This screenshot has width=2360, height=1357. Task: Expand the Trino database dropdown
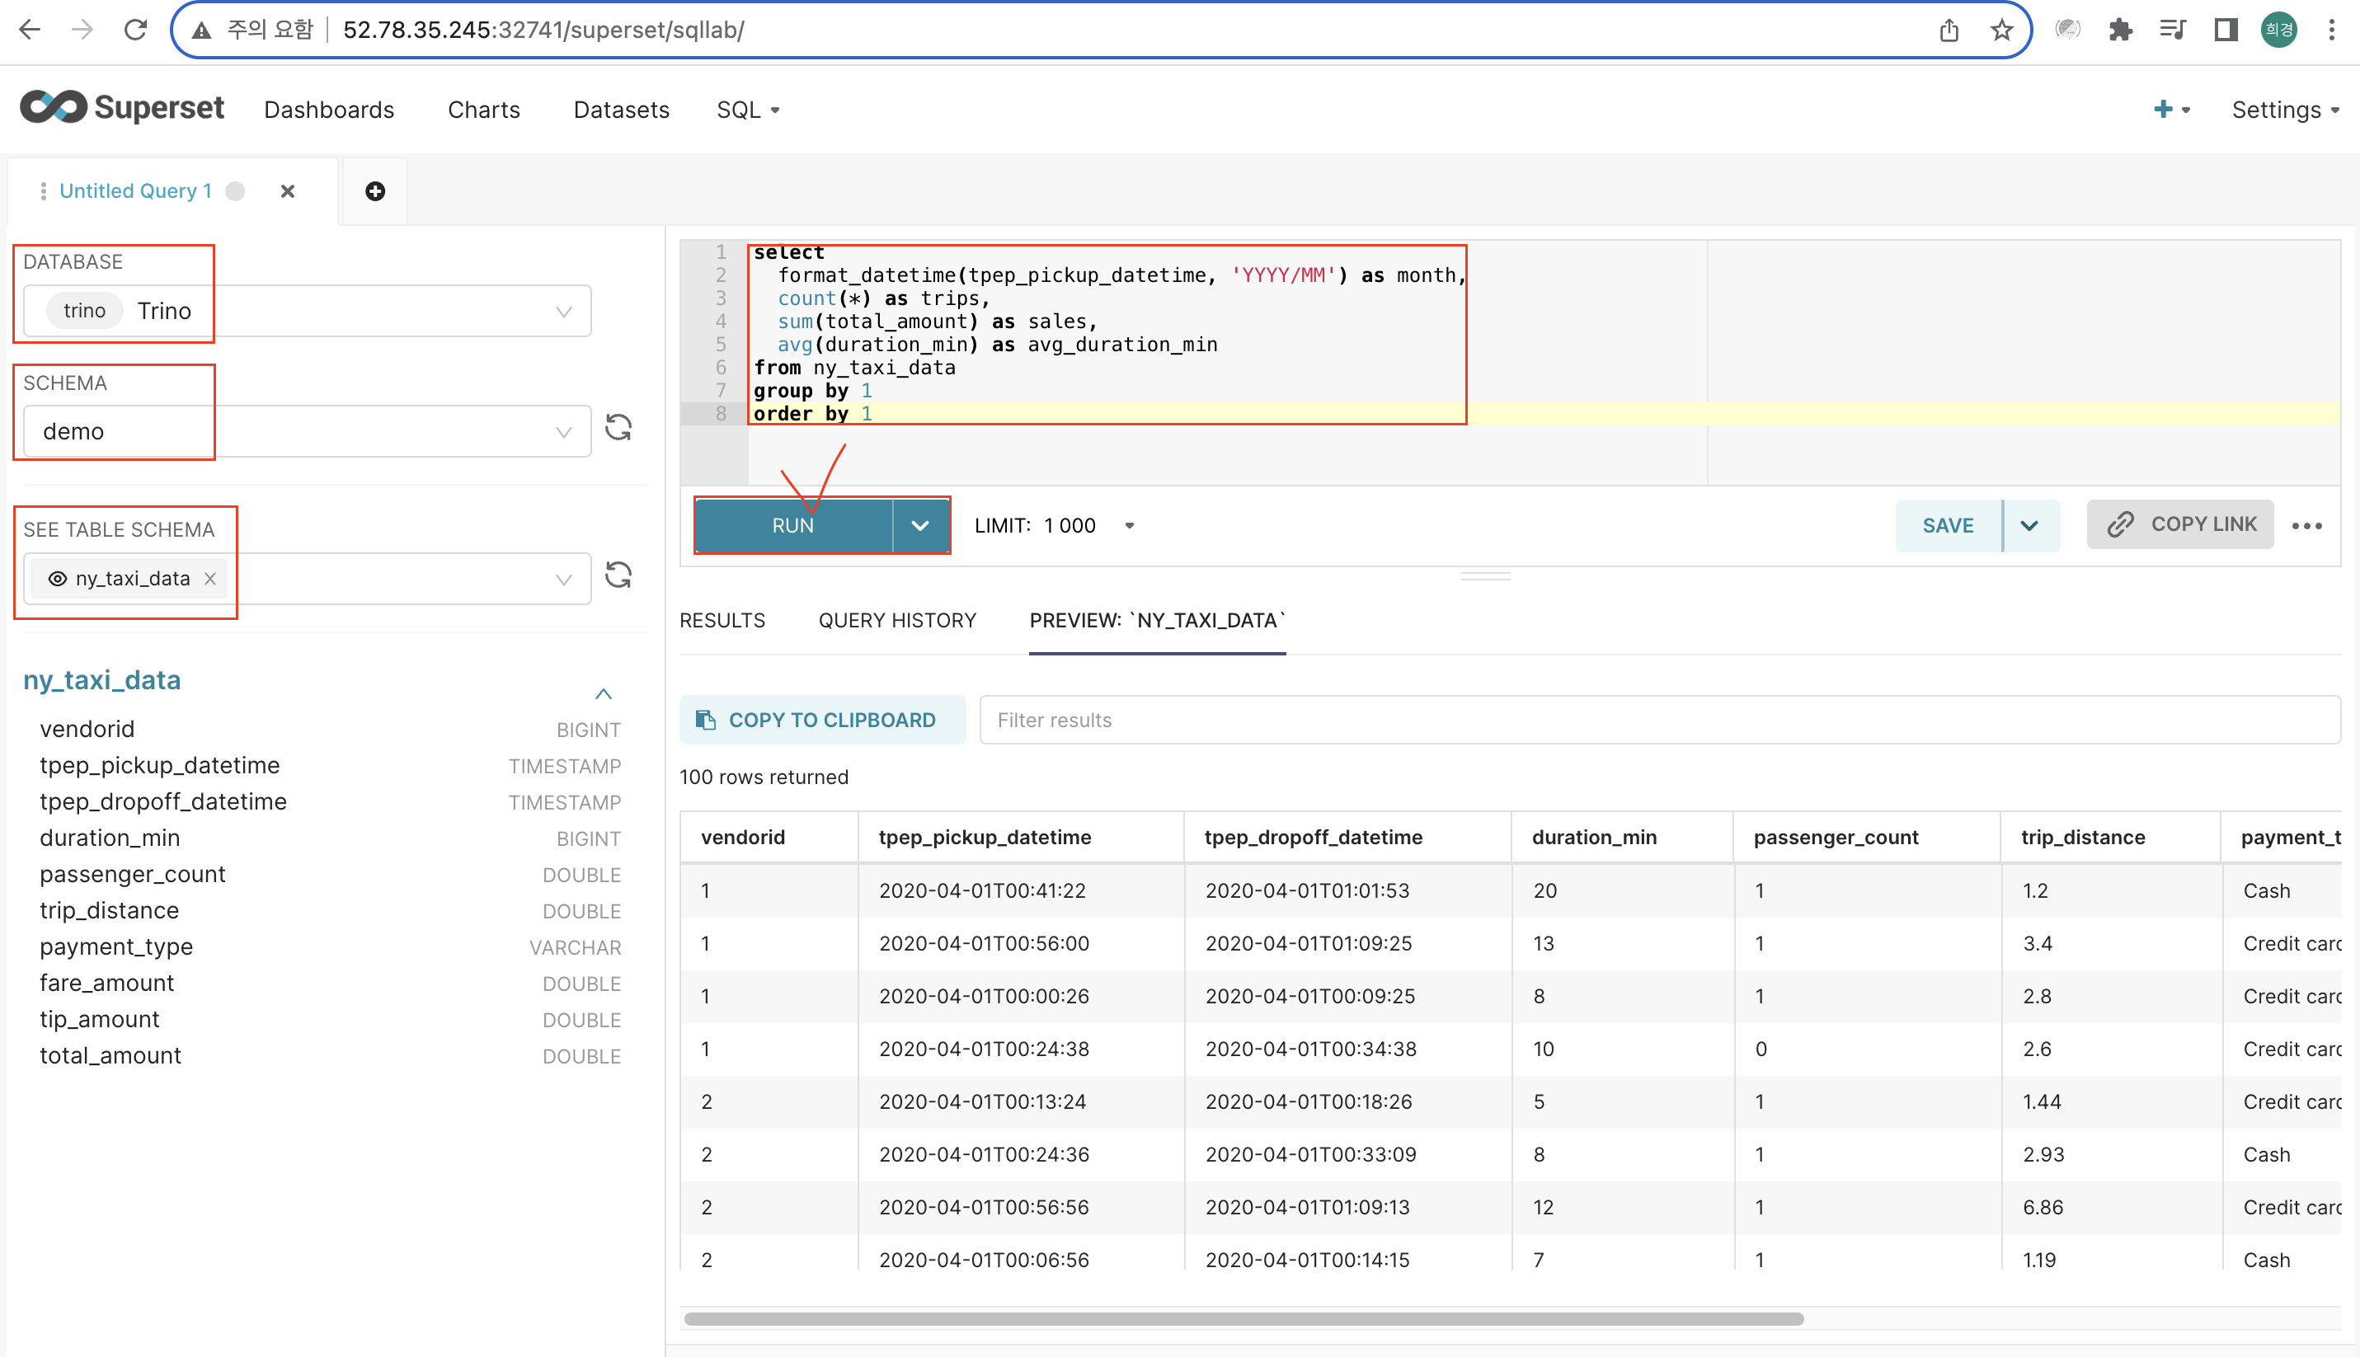pyautogui.click(x=563, y=312)
